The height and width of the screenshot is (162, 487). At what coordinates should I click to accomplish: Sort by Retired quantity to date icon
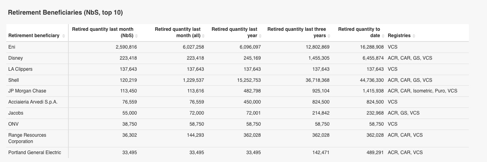[383, 36]
